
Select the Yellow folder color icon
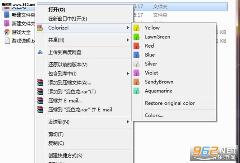point(136,28)
